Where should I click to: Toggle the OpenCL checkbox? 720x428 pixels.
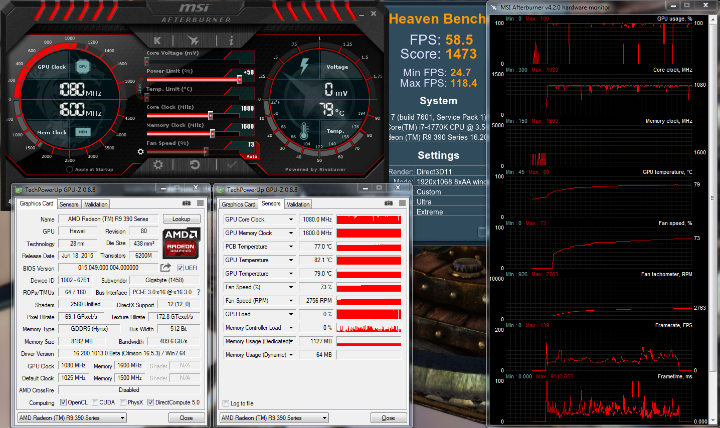click(x=63, y=402)
